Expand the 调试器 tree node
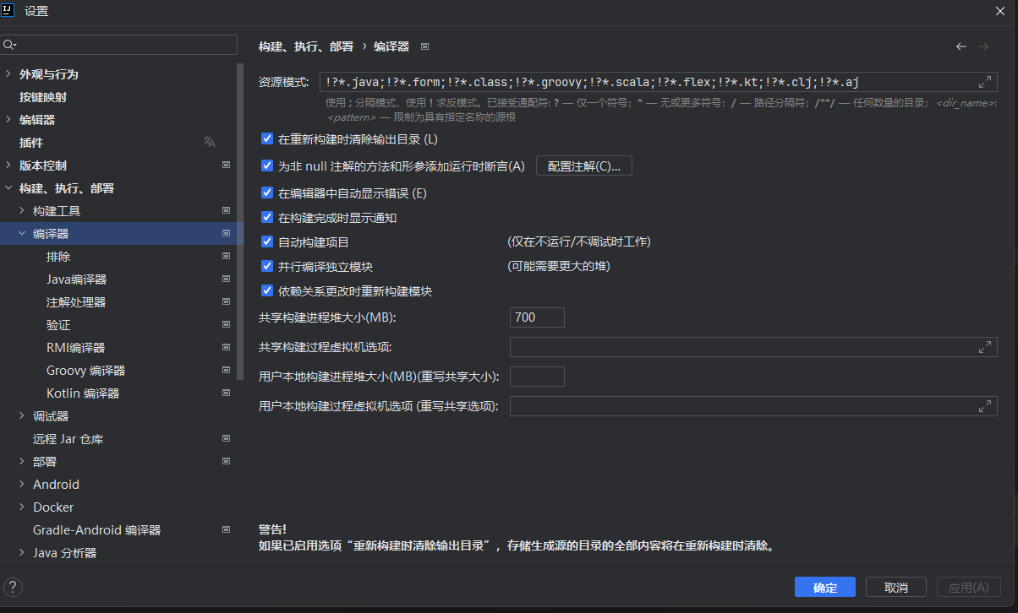This screenshot has width=1018, height=613. tap(22, 416)
